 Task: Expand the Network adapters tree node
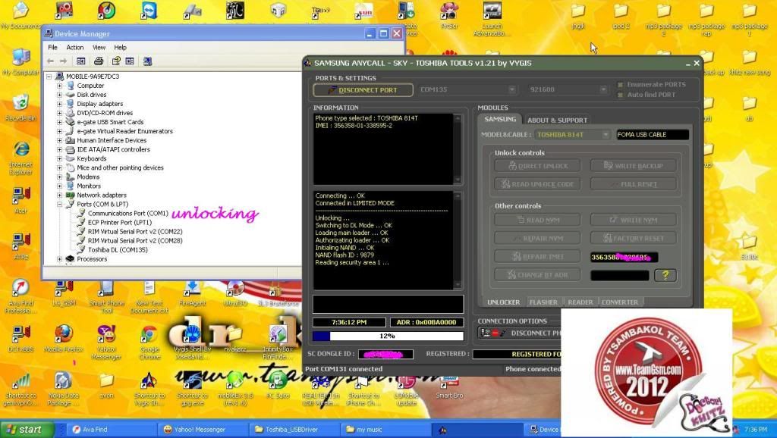click(x=59, y=196)
